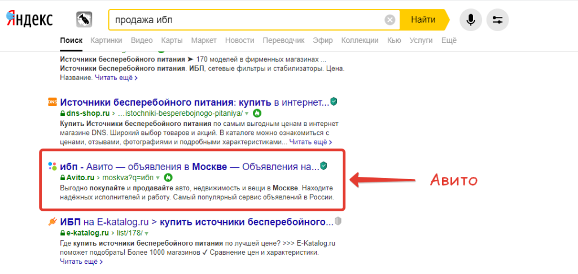
Task: Click grey shield badge on E-katalog result
Action: point(338,221)
